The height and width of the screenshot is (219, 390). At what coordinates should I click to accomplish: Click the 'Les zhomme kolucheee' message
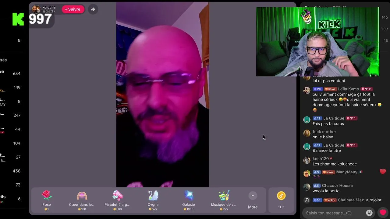335,164
